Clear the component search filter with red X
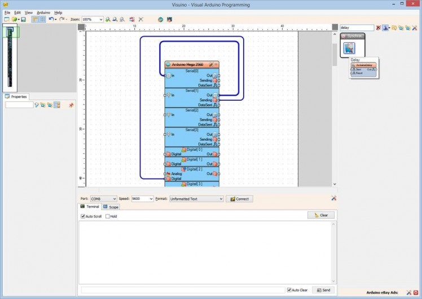Viewport: 422px width, 299px height. click(379, 27)
